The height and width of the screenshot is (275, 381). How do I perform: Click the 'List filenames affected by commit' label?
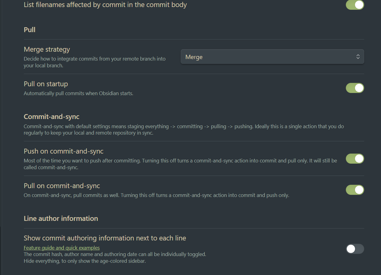coord(105,5)
